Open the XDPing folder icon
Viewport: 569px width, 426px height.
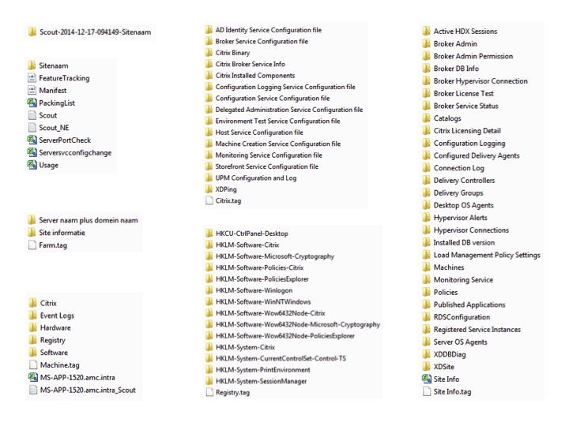pyautogui.click(x=209, y=189)
